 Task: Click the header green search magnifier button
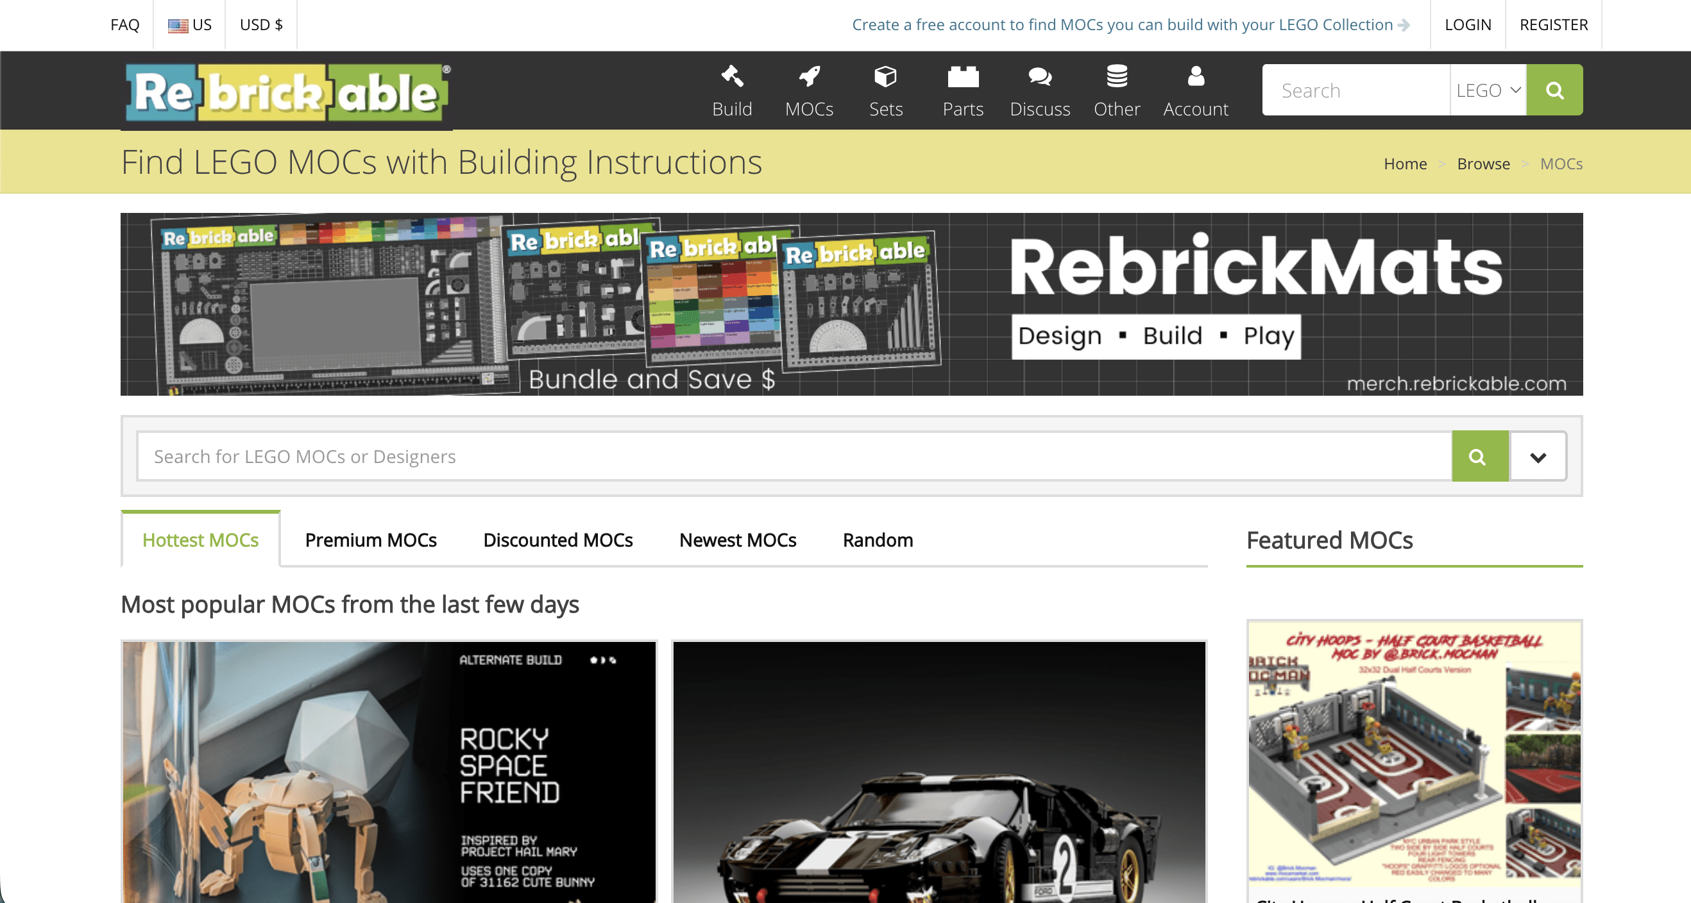[1554, 90]
